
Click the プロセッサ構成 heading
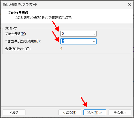tap(18, 13)
